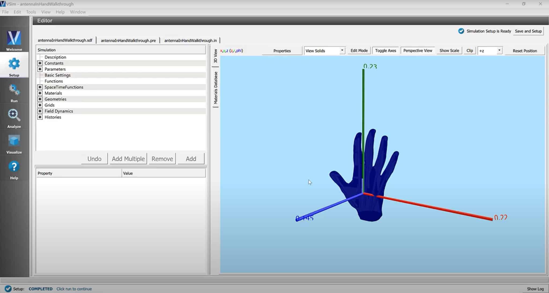The height and width of the screenshot is (293, 549).
Task: Click the Setup COMPLETED checkmark in status bar
Action: [8, 289]
